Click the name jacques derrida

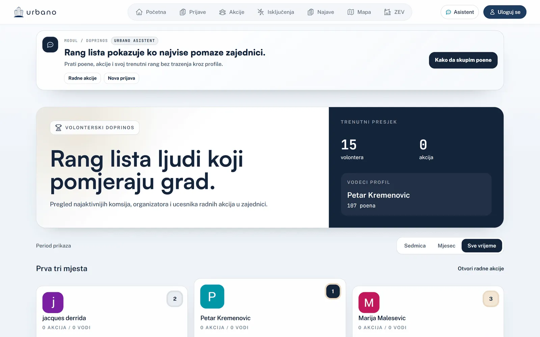(64, 318)
